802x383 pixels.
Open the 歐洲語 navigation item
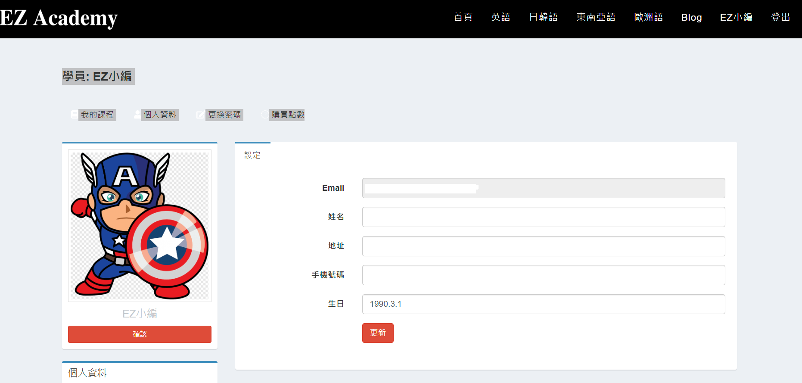[648, 17]
